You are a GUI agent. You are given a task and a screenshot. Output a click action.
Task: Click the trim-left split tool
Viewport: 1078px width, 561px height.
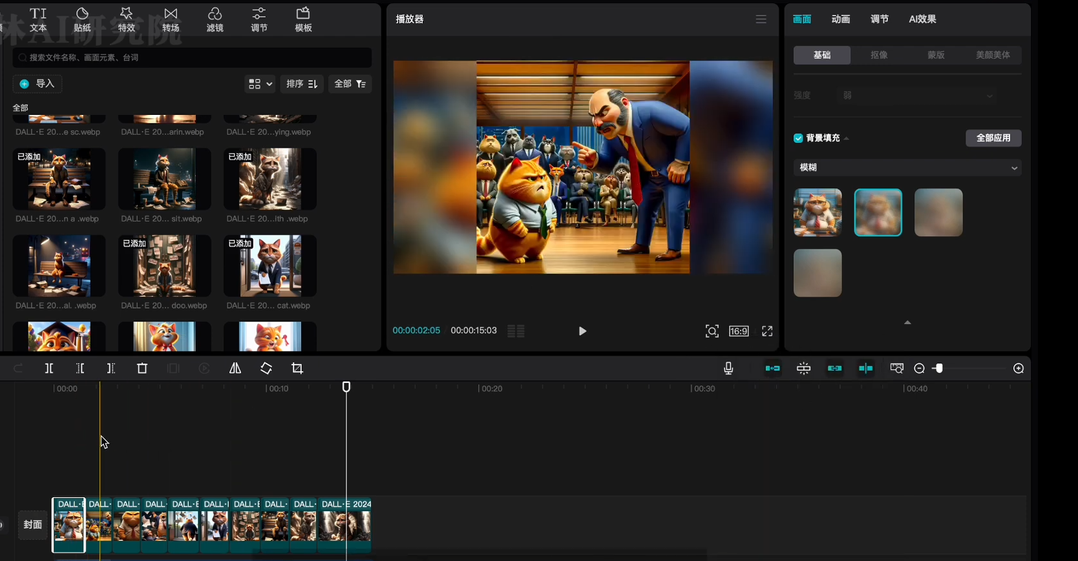(80, 369)
